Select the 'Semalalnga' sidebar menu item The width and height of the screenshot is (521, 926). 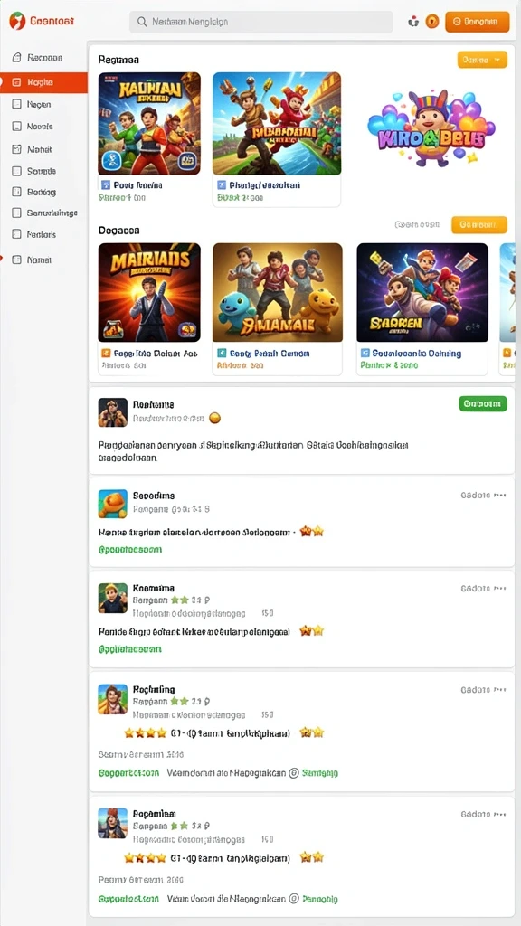click(43, 213)
